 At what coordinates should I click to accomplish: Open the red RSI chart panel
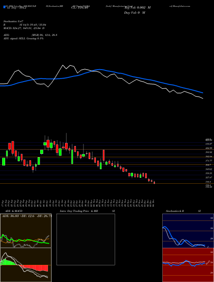pyautogui.click(x=188, y=265)
